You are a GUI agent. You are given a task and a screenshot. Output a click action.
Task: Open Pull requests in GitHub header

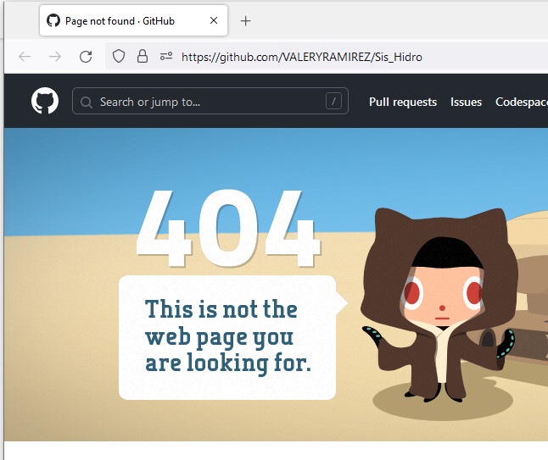403,102
